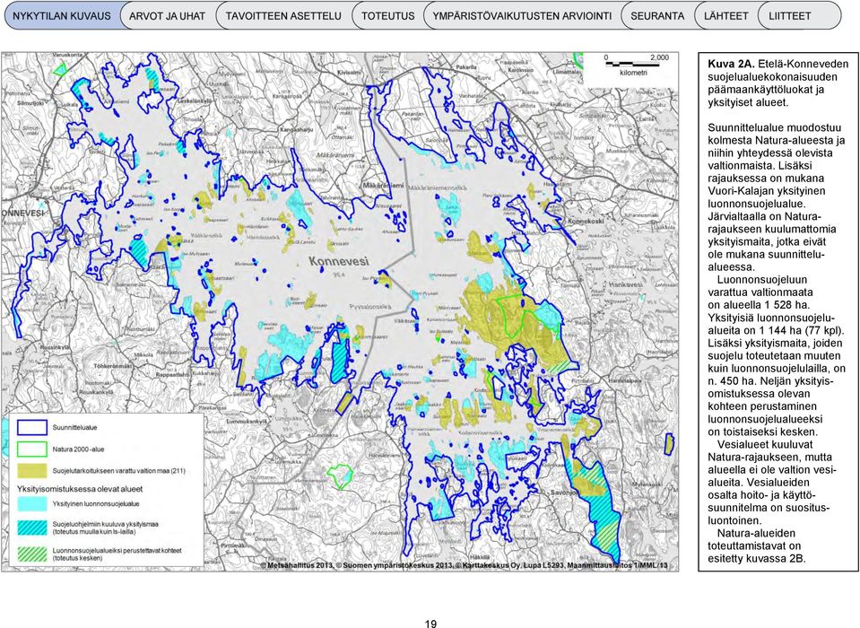Click the Pyysalonselkä label on map
The height and width of the screenshot is (628, 860).
(370, 307)
